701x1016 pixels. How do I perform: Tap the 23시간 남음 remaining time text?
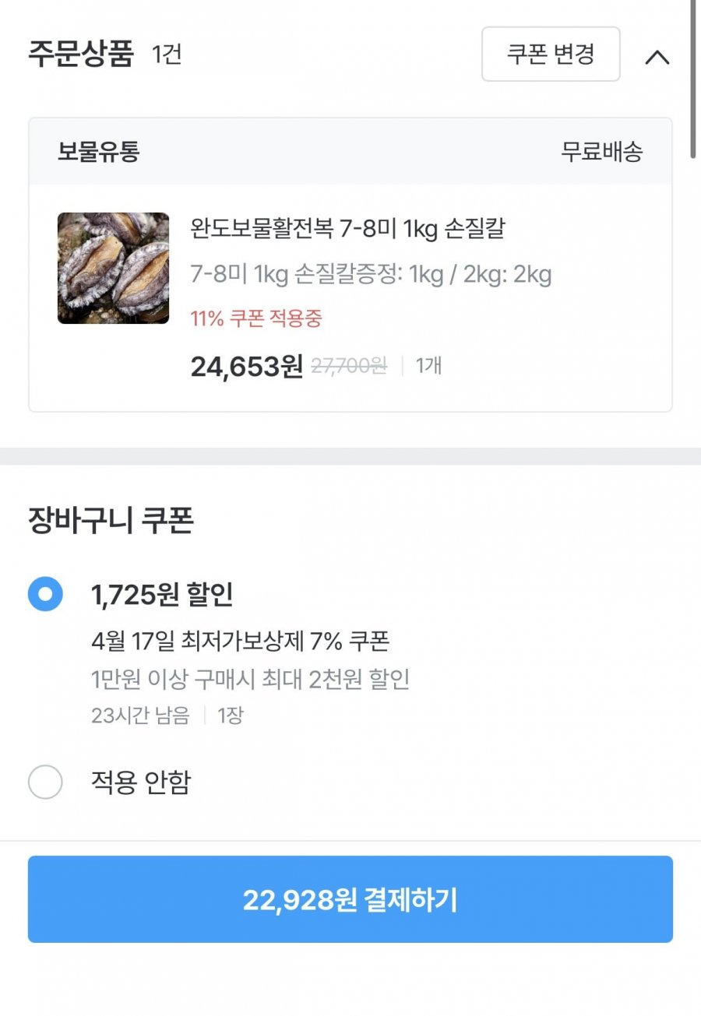click(x=140, y=715)
